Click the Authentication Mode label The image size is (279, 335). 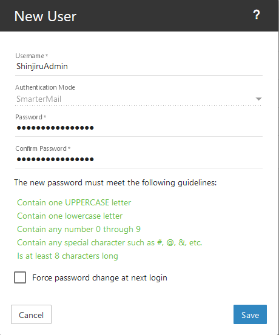pyautogui.click(x=45, y=87)
